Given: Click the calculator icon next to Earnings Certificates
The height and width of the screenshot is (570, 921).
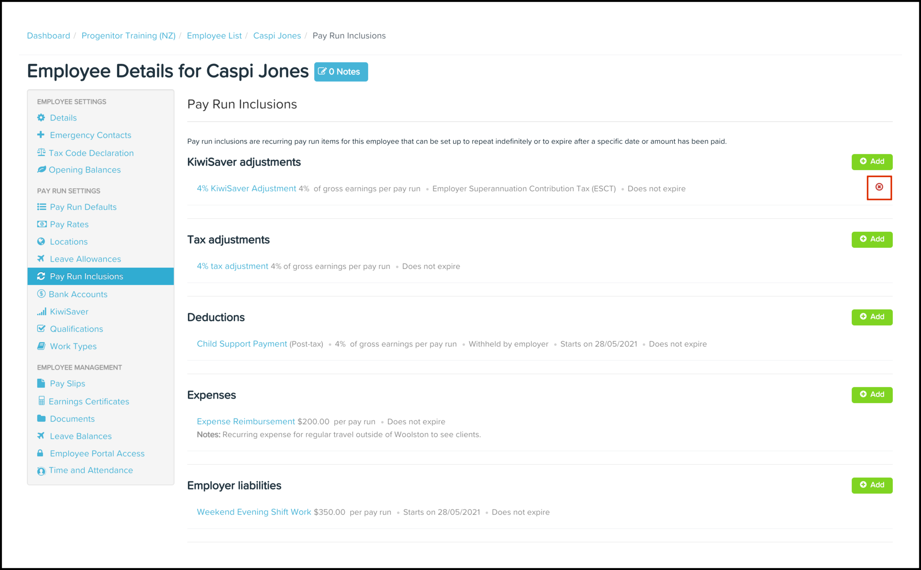Looking at the screenshot, I should [41, 401].
